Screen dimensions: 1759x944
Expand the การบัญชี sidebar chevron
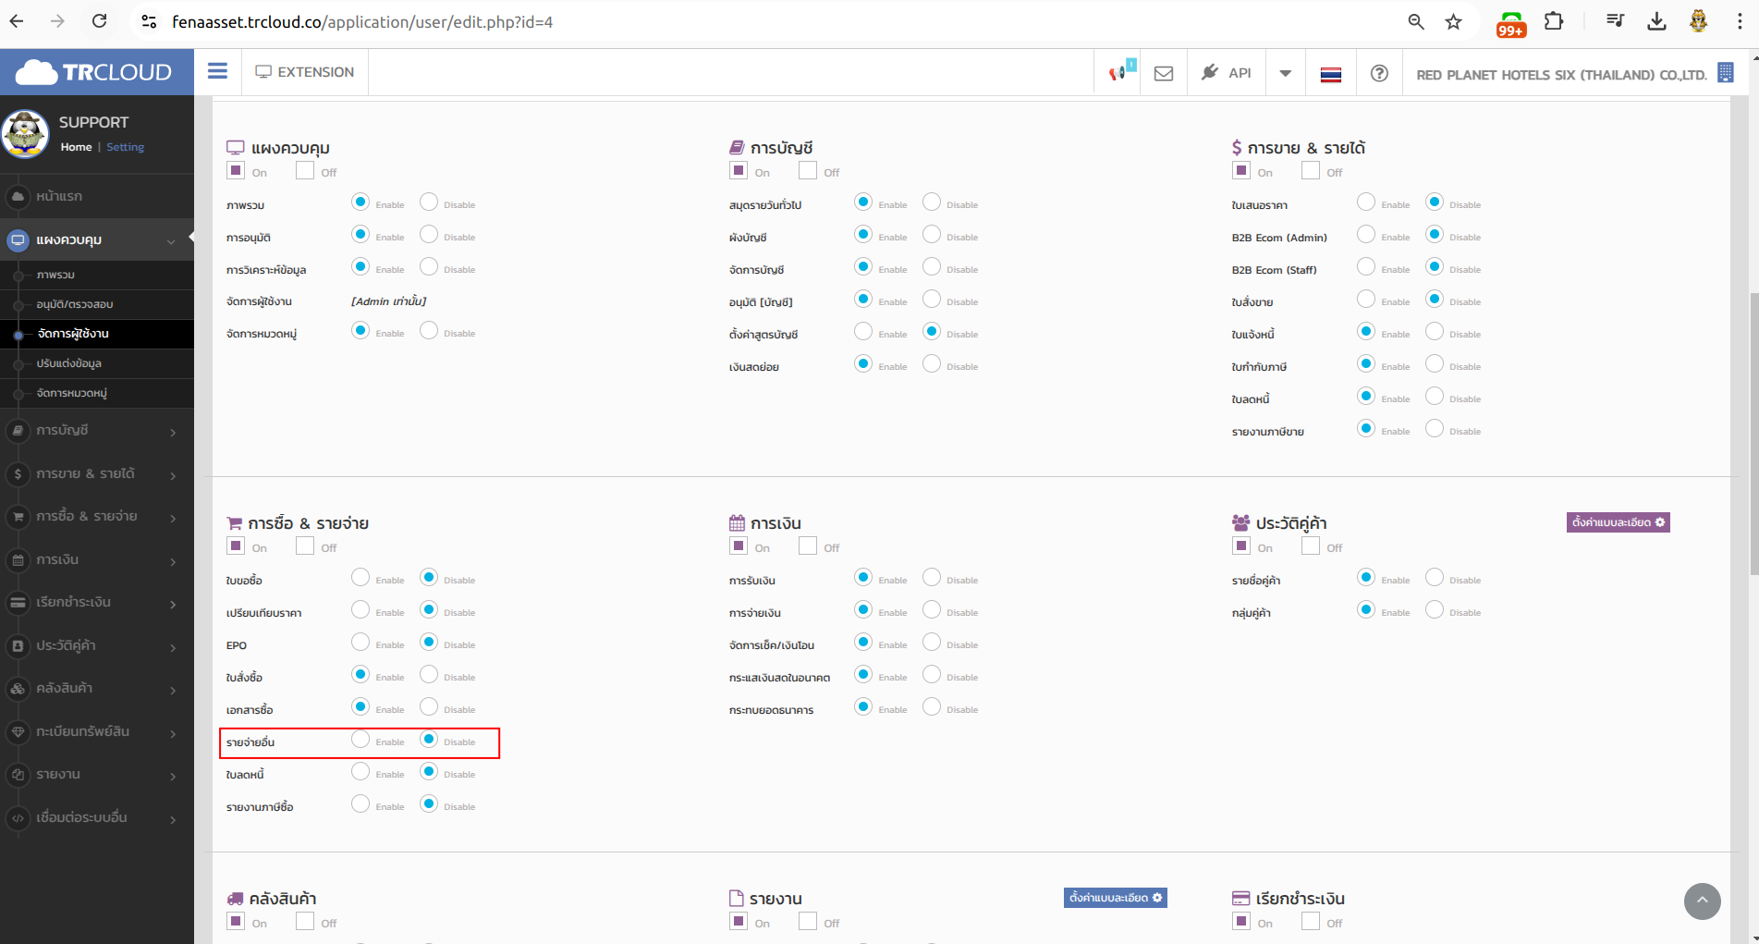(173, 432)
